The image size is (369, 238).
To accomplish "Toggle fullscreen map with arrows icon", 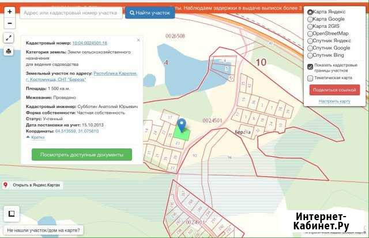I will [x=9, y=38].
